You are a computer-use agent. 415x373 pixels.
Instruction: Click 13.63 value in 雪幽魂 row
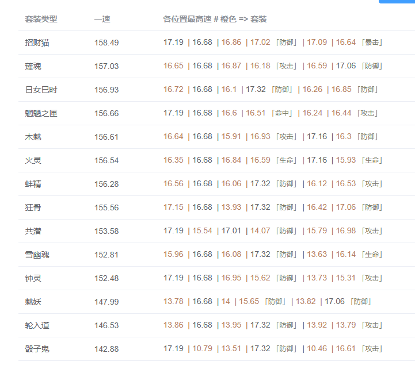(317, 254)
